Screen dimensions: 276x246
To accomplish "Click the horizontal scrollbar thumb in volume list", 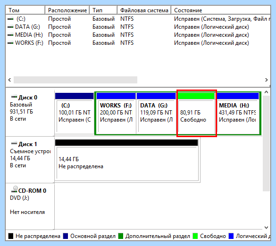I will tap(75, 80).
